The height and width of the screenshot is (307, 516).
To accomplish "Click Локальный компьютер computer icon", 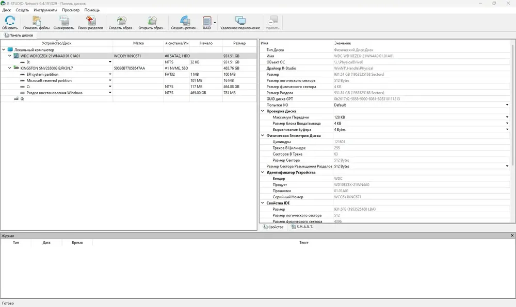I will coord(10,49).
